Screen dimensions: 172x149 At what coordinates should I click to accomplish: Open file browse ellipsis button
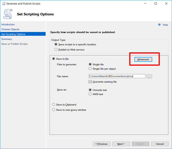(x=149, y=76)
